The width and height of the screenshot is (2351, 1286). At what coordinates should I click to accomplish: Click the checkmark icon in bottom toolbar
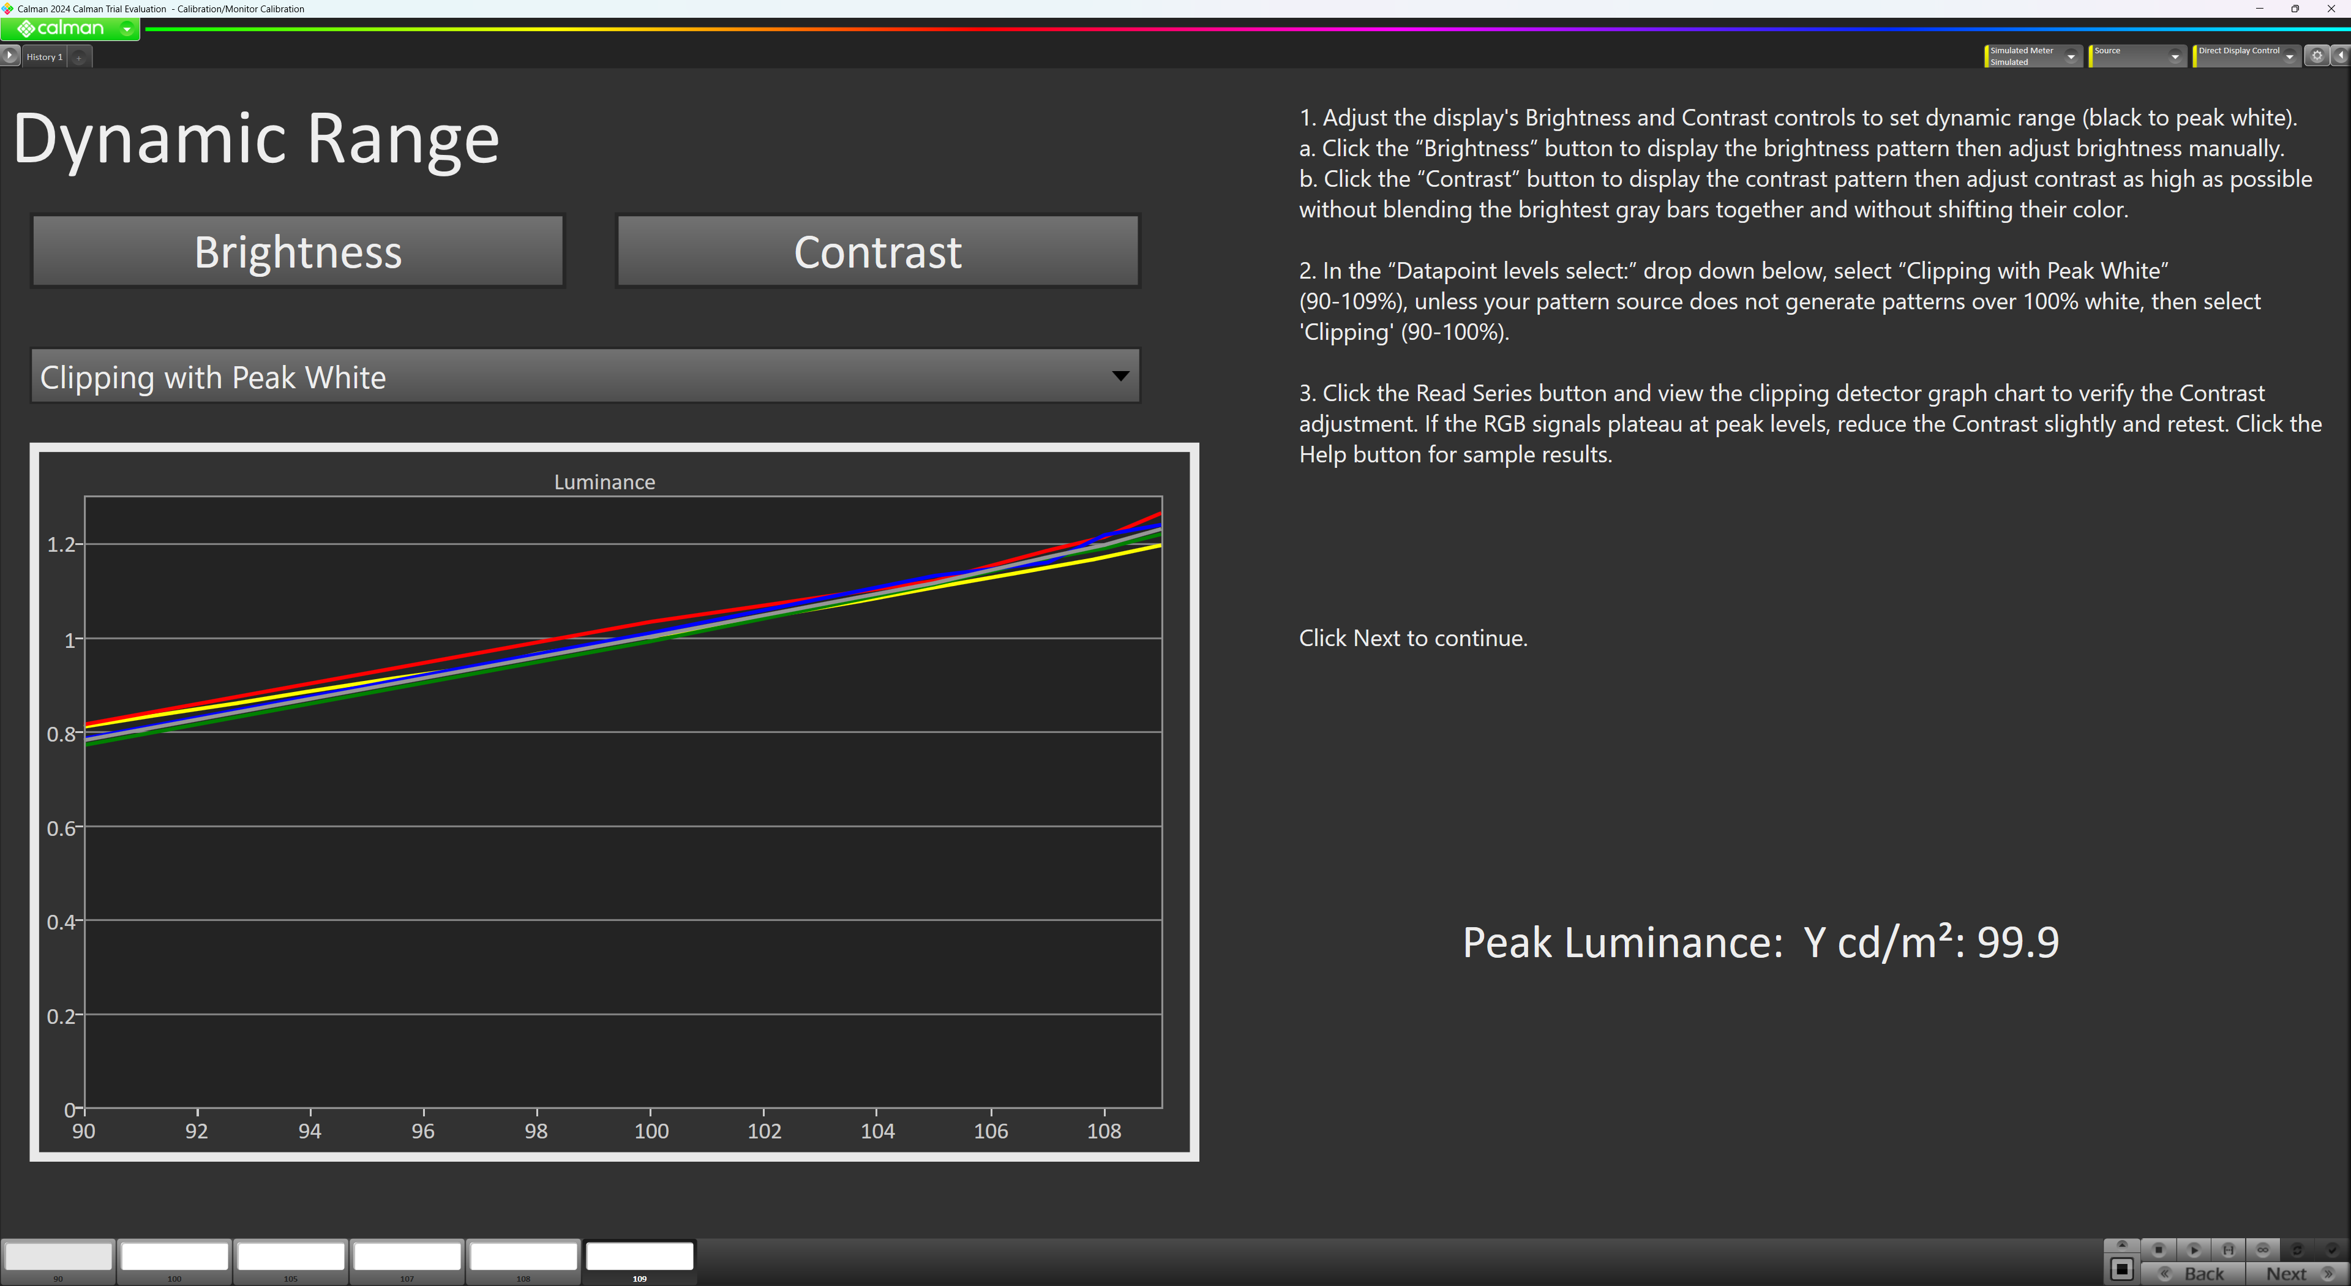(x=2332, y=1249)
